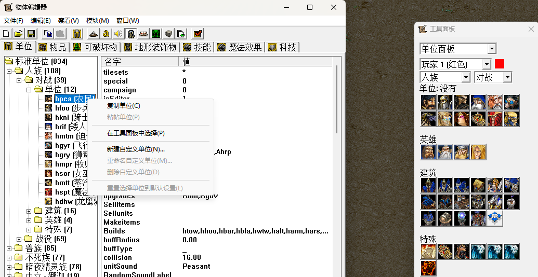Screen dimensions: 538x277
Task: Open the 玩家 1 (红色) player dropdown
Action: [x=455, y=64]
